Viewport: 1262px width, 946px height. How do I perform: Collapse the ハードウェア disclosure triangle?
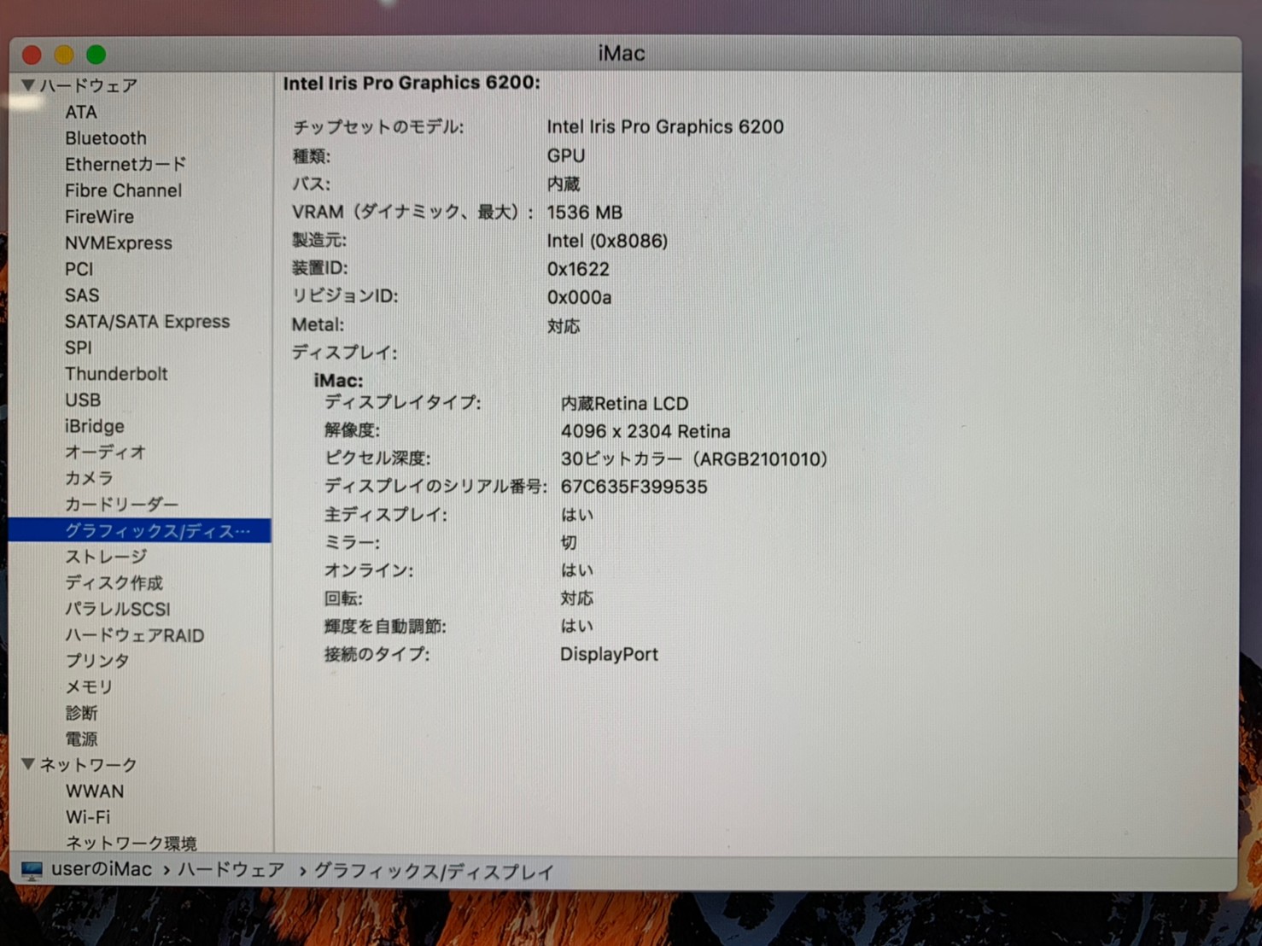coord(28,85)
